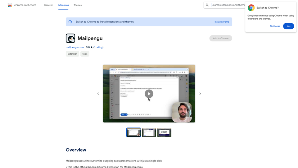
Task: Click the search magnifier icon
Action: click(x=207, y=5)
